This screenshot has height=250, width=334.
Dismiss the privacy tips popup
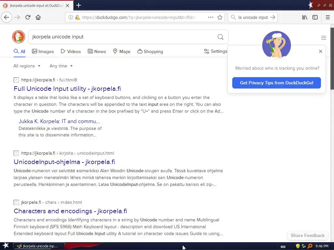coord(321,51)
